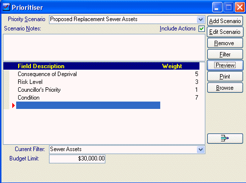
Task: Open the Filter button
Action: pyautogui.click(x=225, y=54)
